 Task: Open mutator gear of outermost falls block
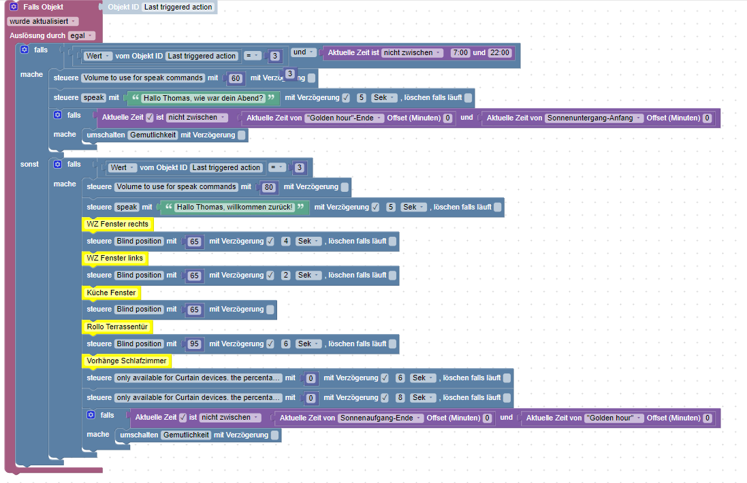pos(25,50)
